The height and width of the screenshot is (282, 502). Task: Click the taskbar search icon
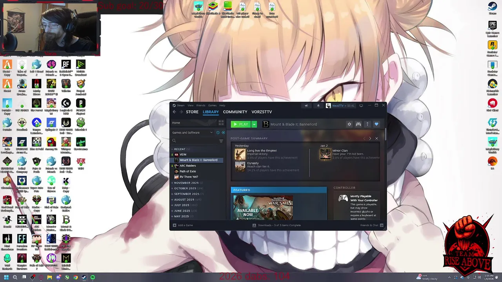(x=15, y=277)
